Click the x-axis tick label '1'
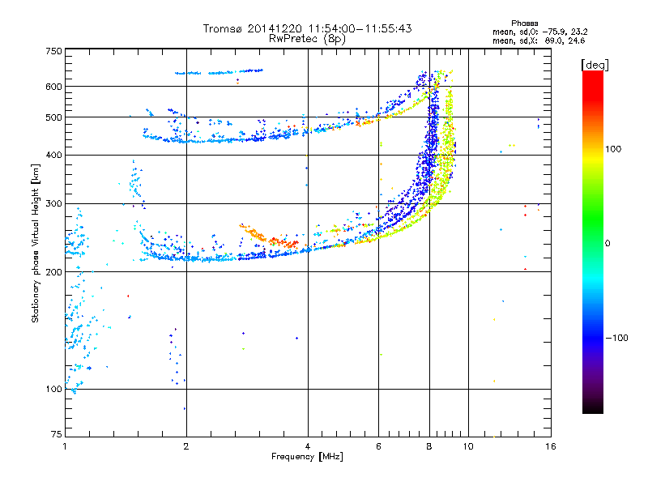Image resolution: width=648 pixels, height=486 pixels. click(65, 446)
